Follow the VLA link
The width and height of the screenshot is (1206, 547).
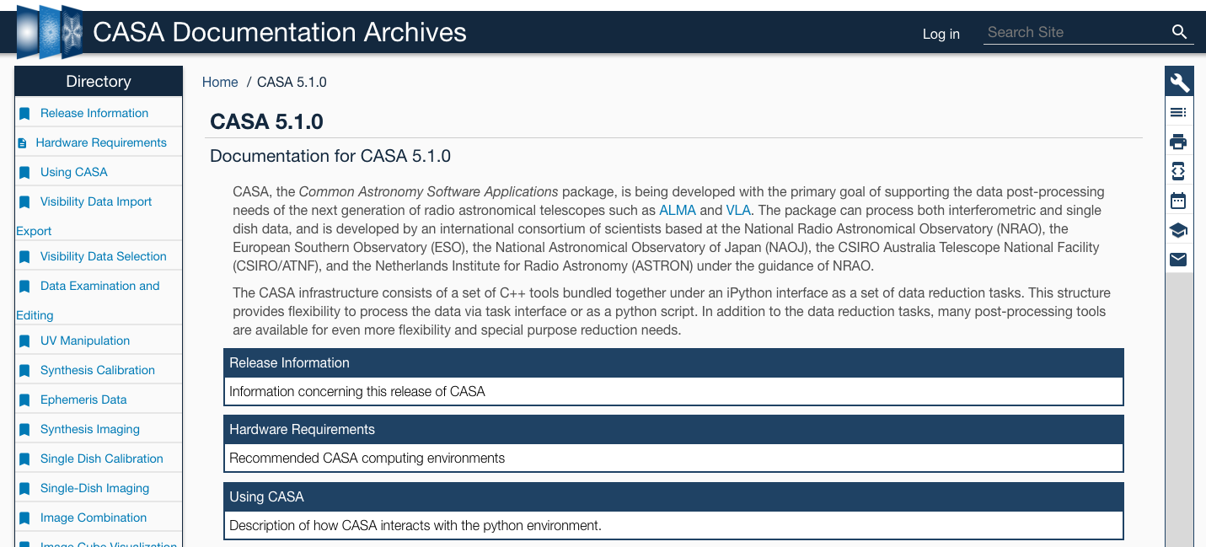pos(737,210)
